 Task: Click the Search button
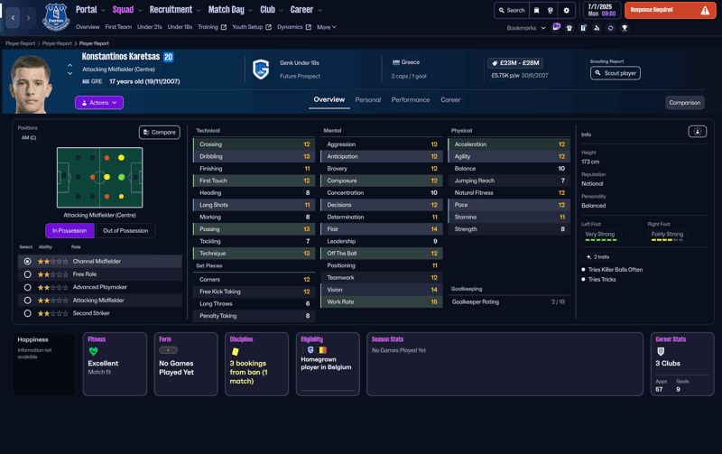pyautogui.click(x=512, y=10)
